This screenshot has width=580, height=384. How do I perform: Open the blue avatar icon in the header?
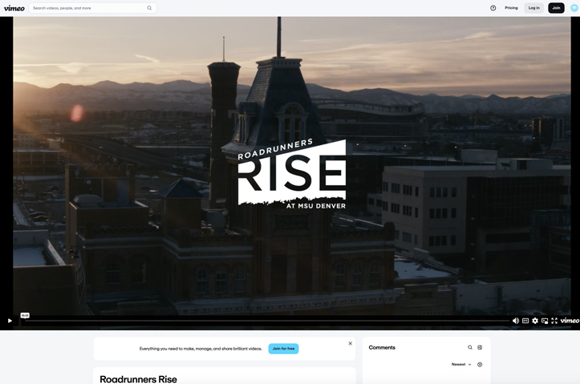(574, 8)
